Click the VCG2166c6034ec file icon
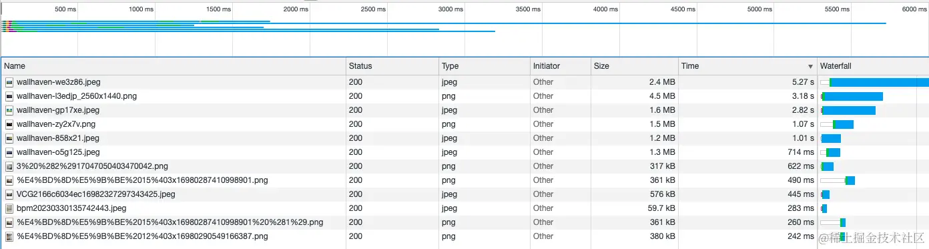Viewport: 929px width, 249px height. coord(9,194)
